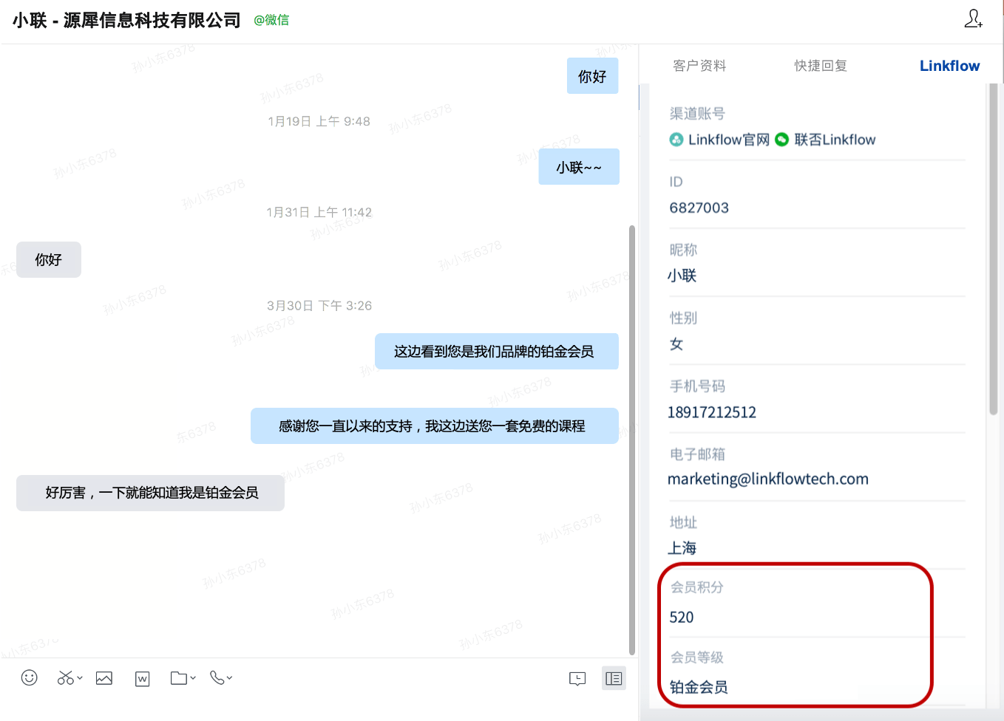The height and width of the screenshot is (721, 1004).
Task: Start a call with phone icon
Action: point(217,677)
